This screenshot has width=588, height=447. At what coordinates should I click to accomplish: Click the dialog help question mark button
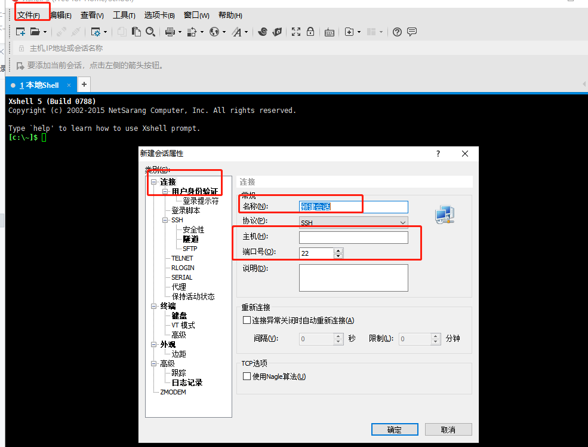438,154
